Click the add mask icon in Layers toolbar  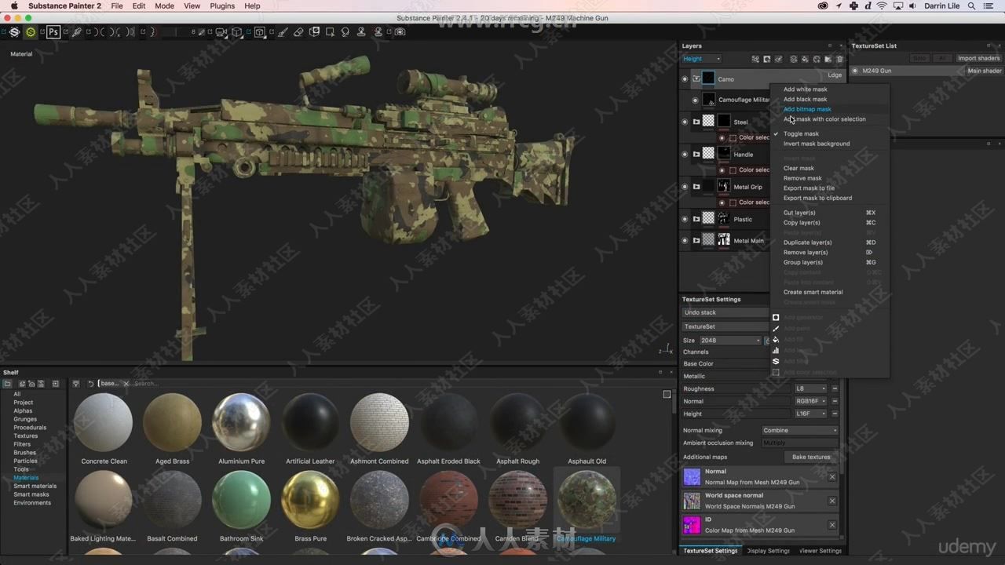click(x=767, y=59)
